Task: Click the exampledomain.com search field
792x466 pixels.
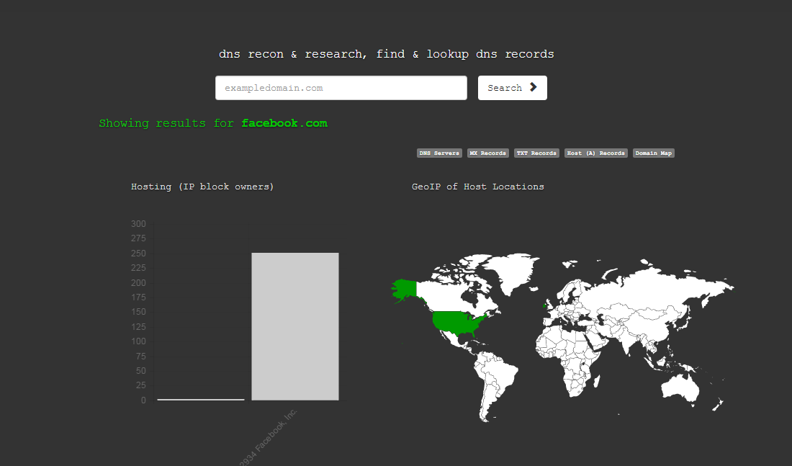Action: [341, 88]
